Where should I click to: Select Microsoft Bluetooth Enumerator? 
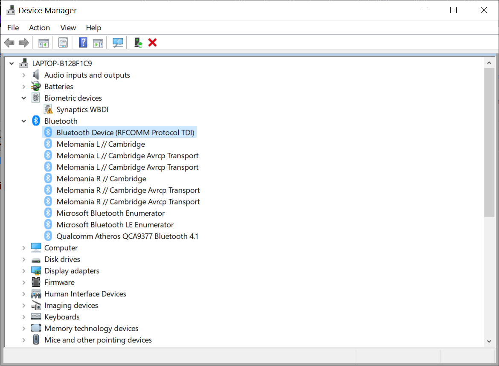pyautogui.click(x=110, y=213)
